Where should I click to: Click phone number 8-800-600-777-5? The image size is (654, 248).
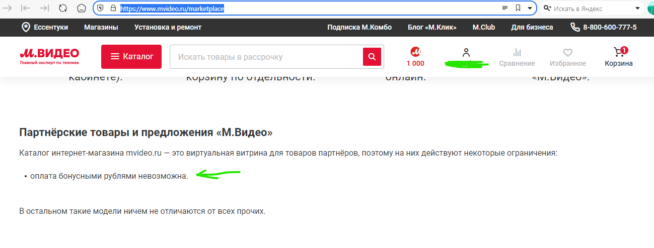pos(610,28)
